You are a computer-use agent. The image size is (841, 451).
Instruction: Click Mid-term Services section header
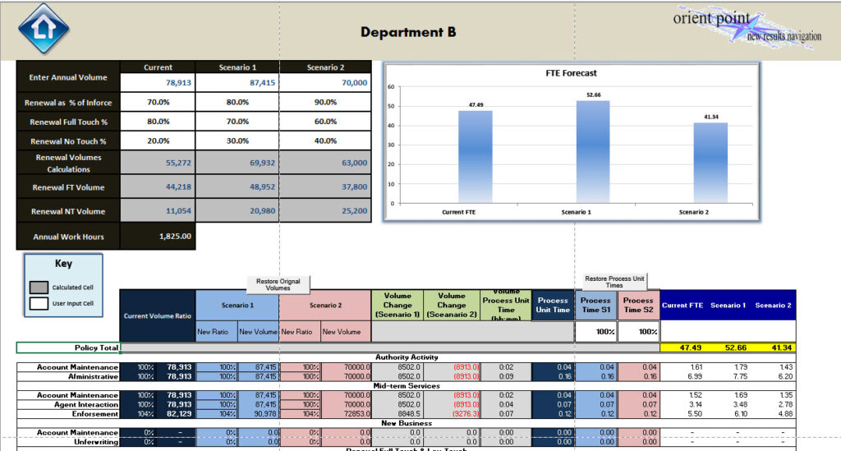click(407, 385)
